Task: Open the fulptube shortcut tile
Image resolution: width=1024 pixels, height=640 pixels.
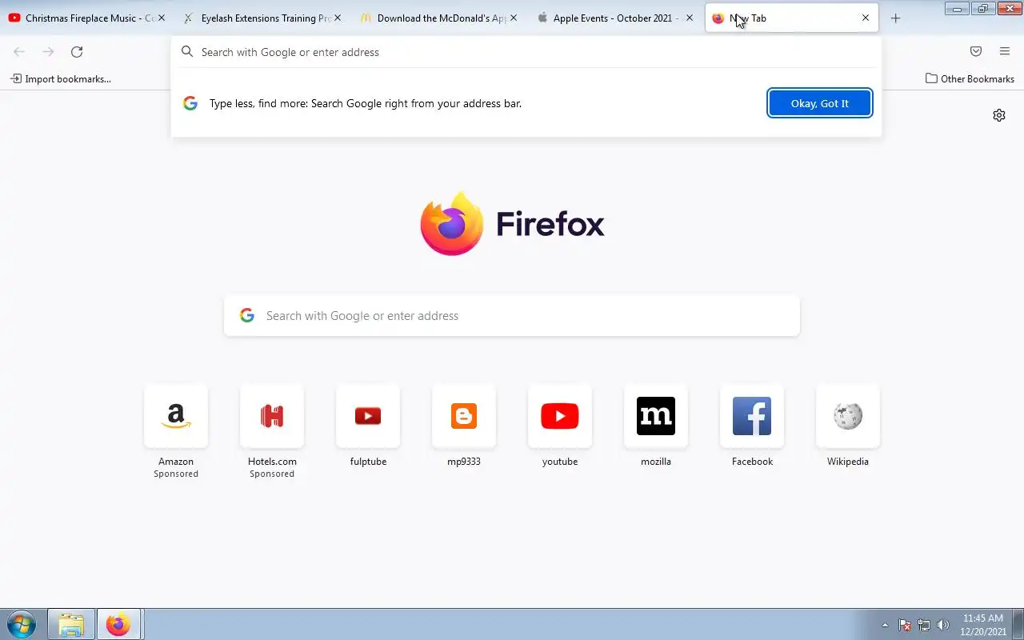Action: (368, 416)
